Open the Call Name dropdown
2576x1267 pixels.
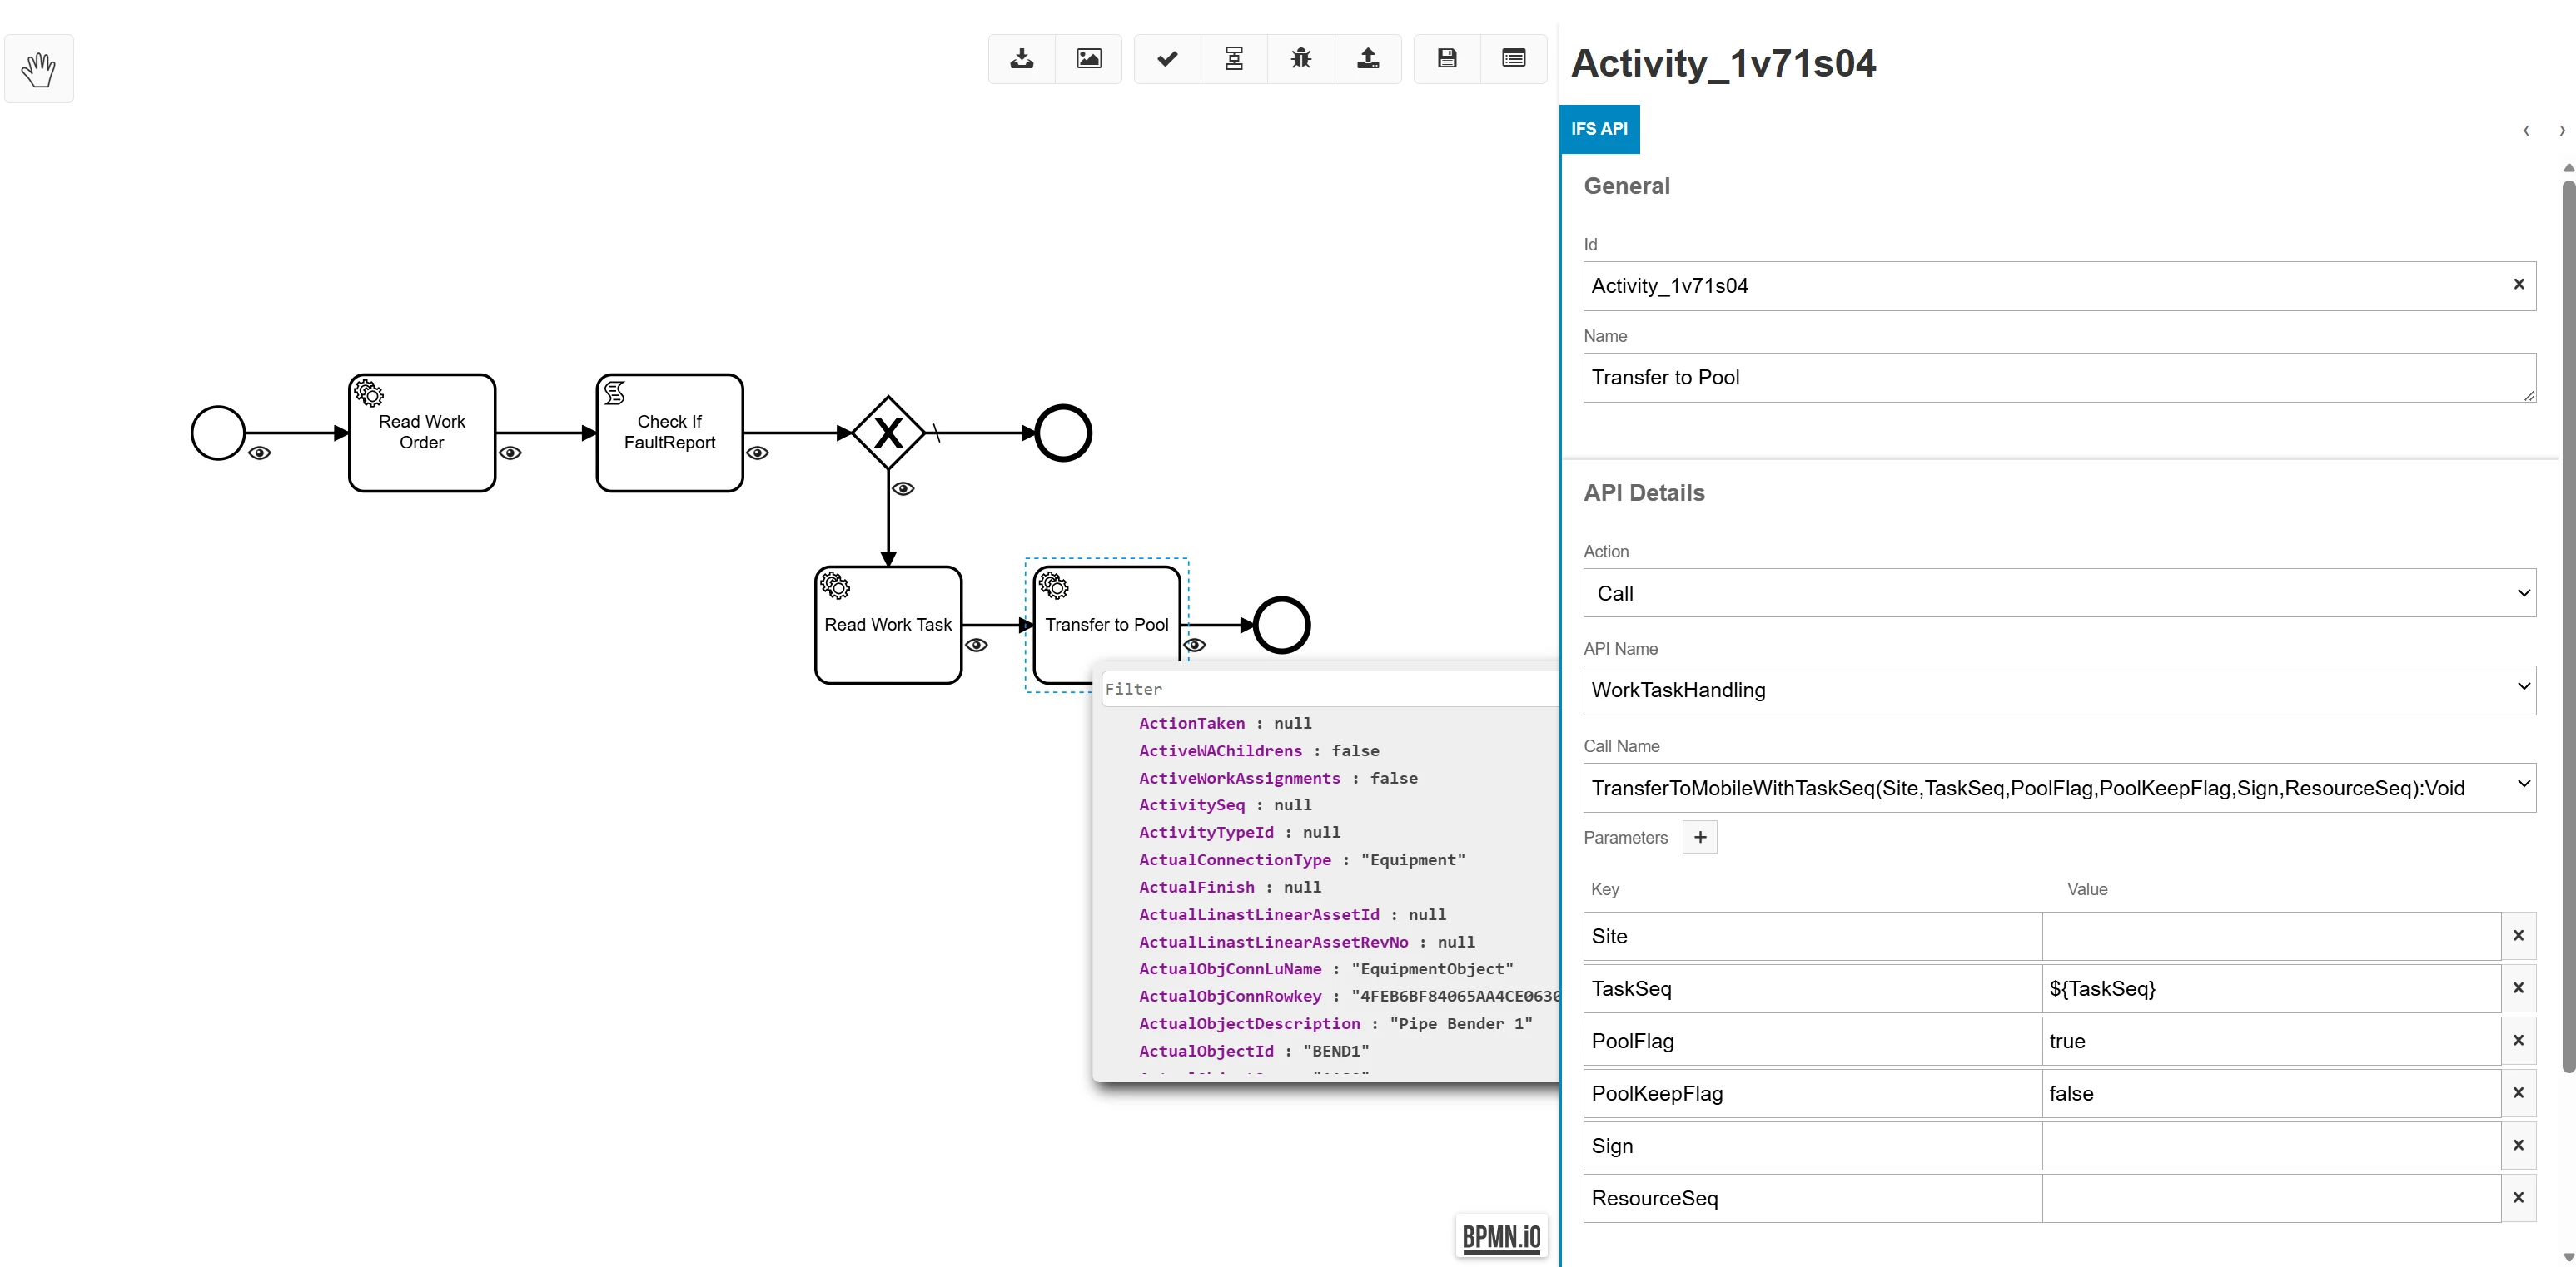pyautogui.click(x=2059, y=789)
